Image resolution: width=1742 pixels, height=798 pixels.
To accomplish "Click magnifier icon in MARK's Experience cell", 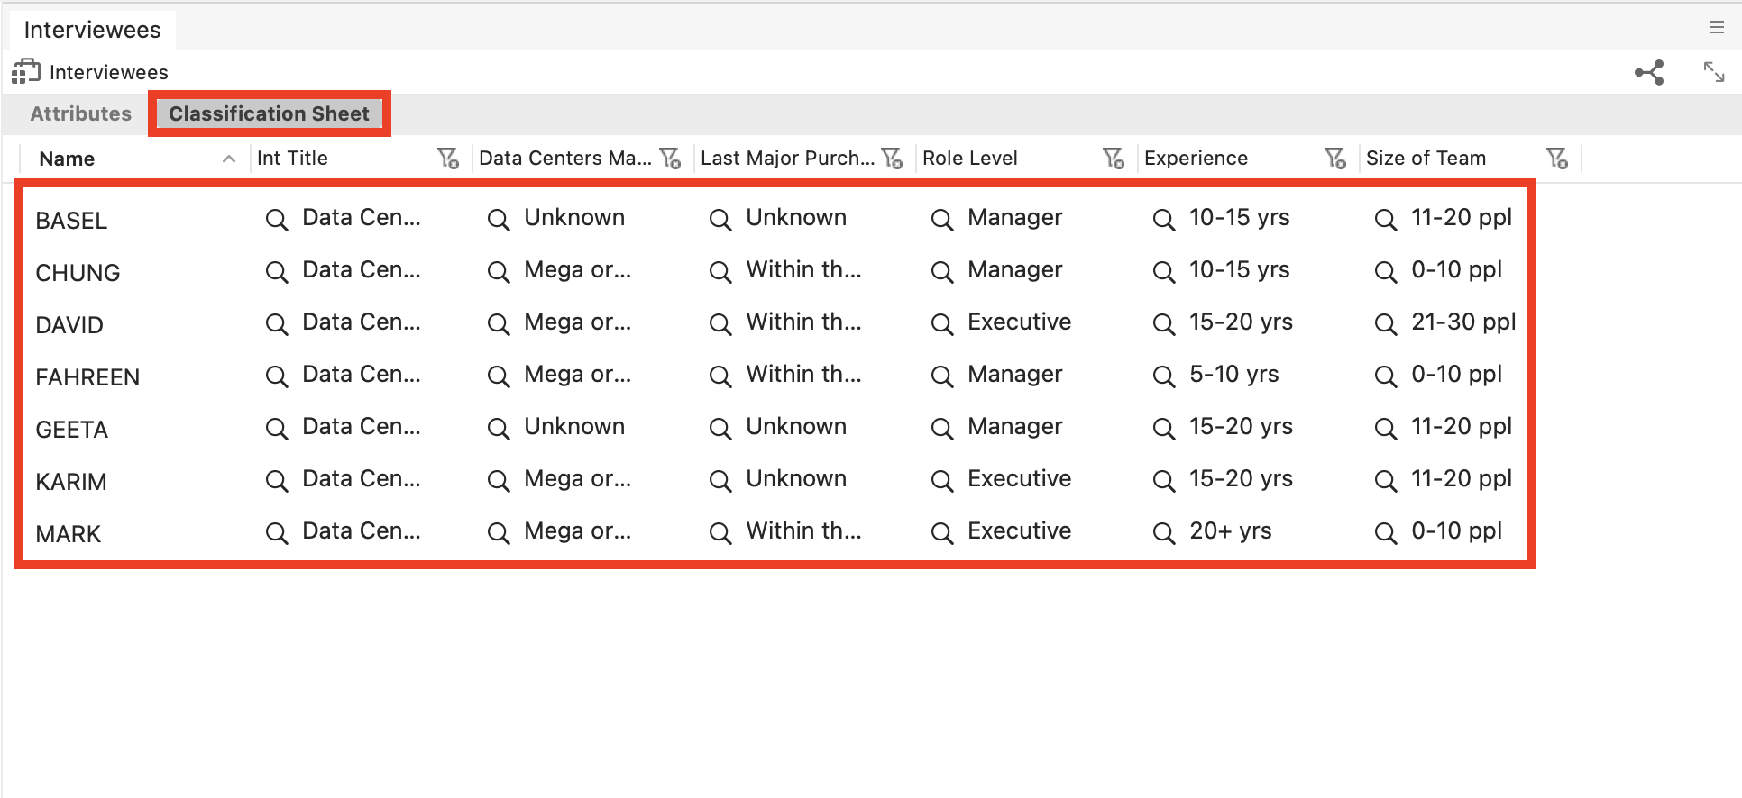I will pyautogui.click(x=1164, y=533).
